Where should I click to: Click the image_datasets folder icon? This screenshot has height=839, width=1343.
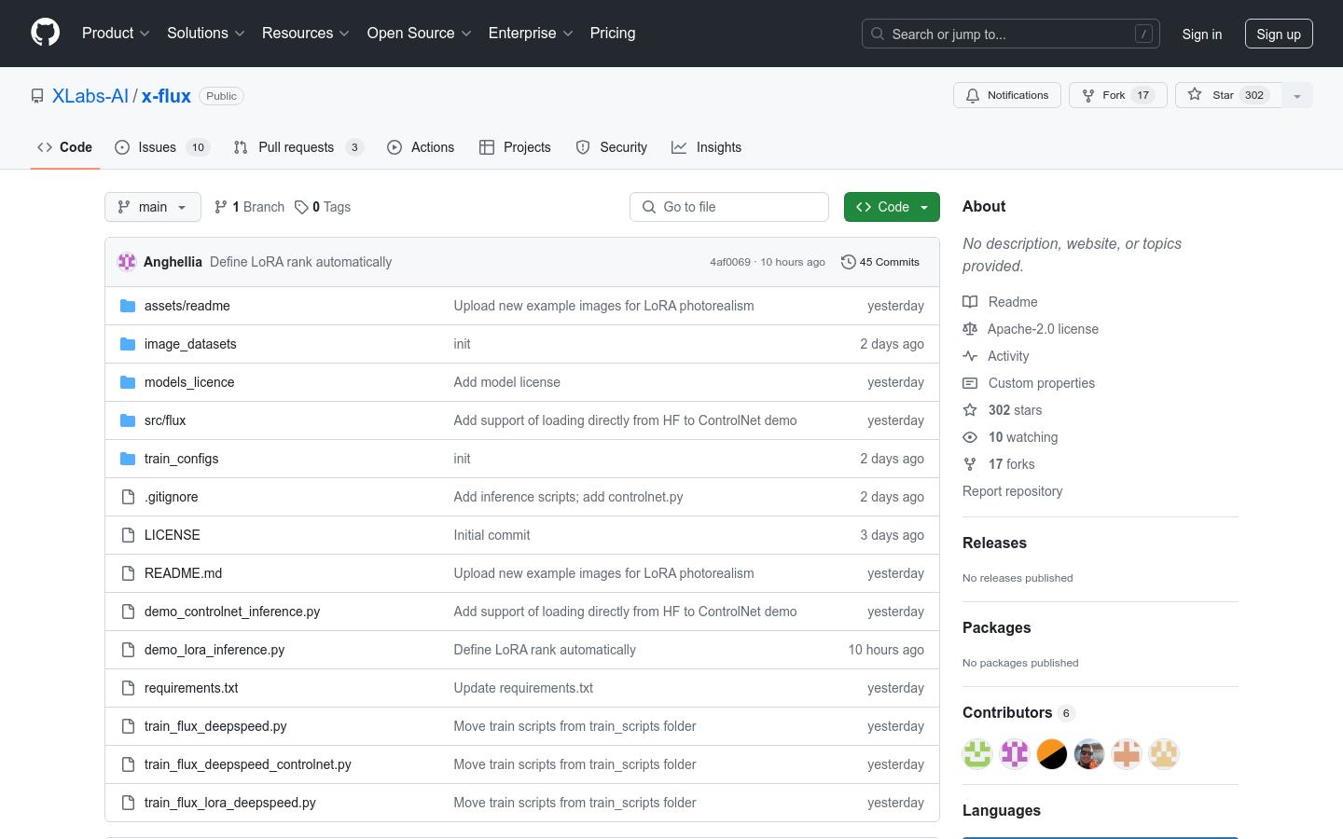coord(128,344)
